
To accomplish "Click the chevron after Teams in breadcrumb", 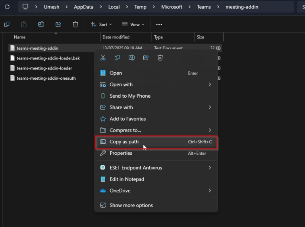I will [x=218, y=7].
